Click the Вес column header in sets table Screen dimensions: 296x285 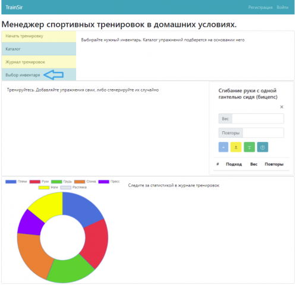pyautogui.click(x=254, y=164)
